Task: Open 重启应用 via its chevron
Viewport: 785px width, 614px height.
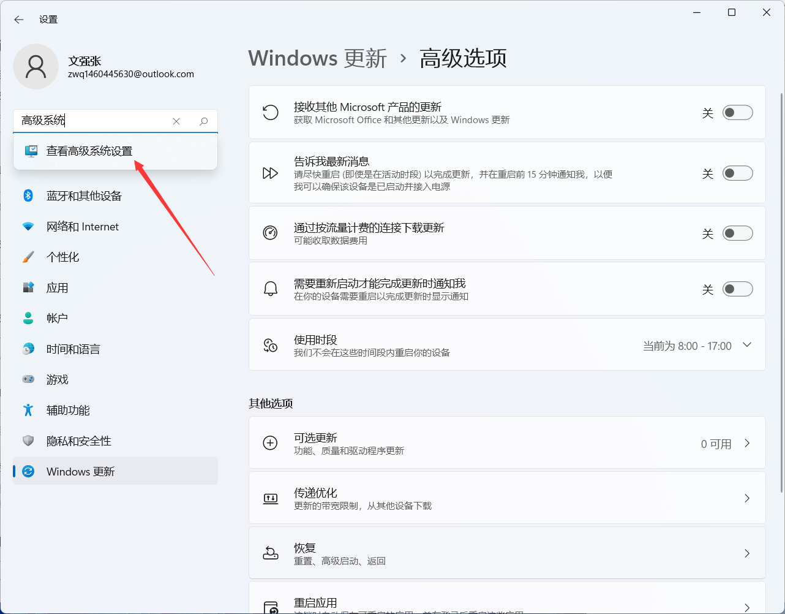Action: [x=747, y=607]
